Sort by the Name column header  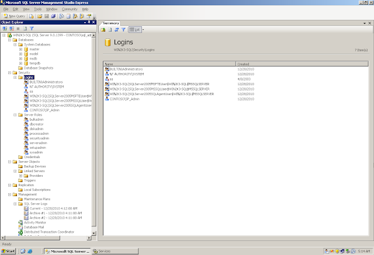169,64
